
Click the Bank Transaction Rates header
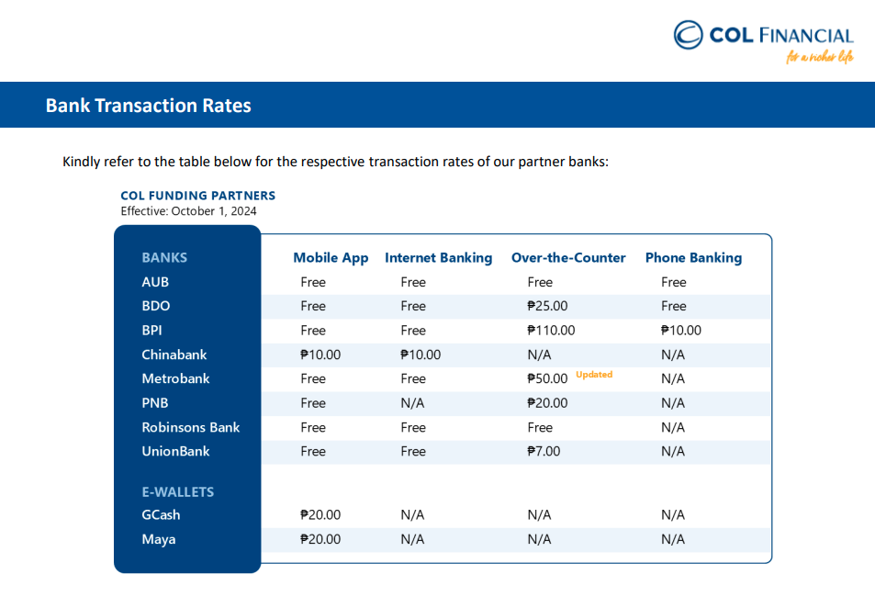pos(149,106)
